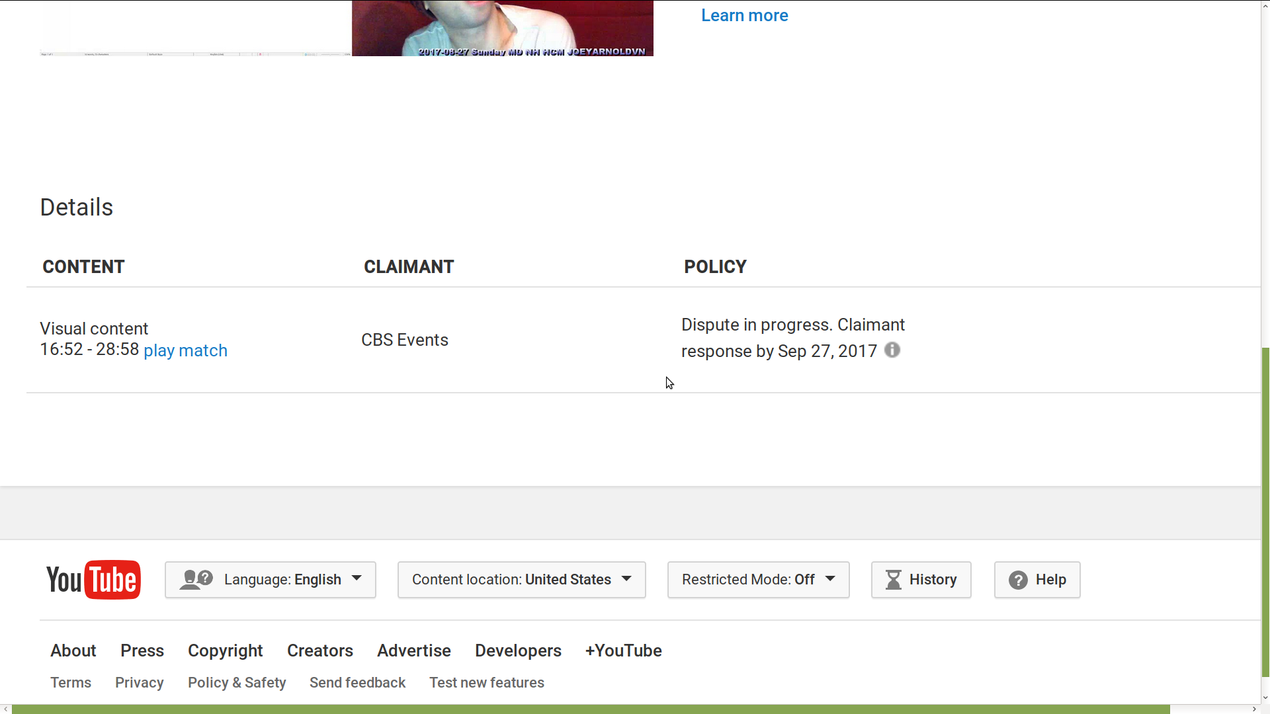Select the CBS Events claimant text
1270x714 pixels.
405,340
